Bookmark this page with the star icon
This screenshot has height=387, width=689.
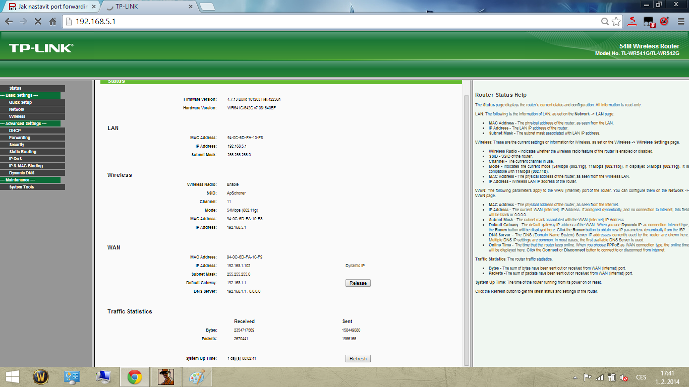[x=616, y=22]
